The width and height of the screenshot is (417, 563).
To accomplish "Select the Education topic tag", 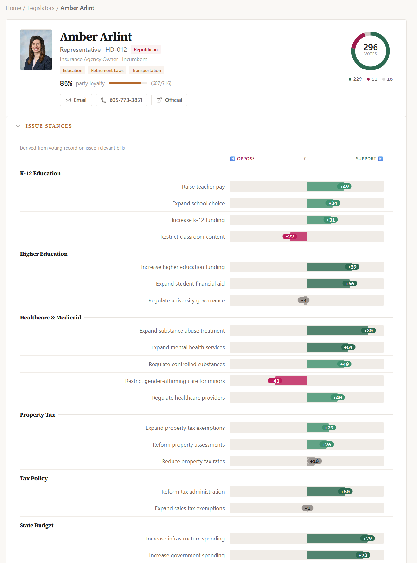I will (x=73, y=70).
